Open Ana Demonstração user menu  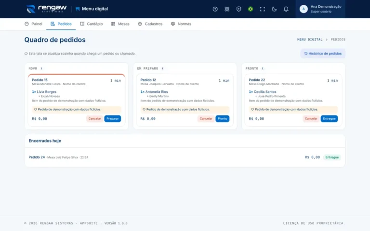pyautogui.click(x=320, y=9)
